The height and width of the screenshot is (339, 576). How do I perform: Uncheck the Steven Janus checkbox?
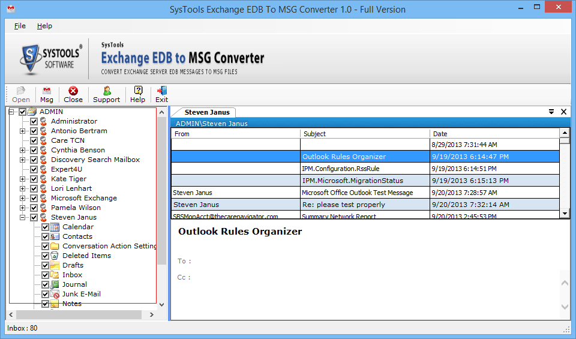click(x=34, y=217)
